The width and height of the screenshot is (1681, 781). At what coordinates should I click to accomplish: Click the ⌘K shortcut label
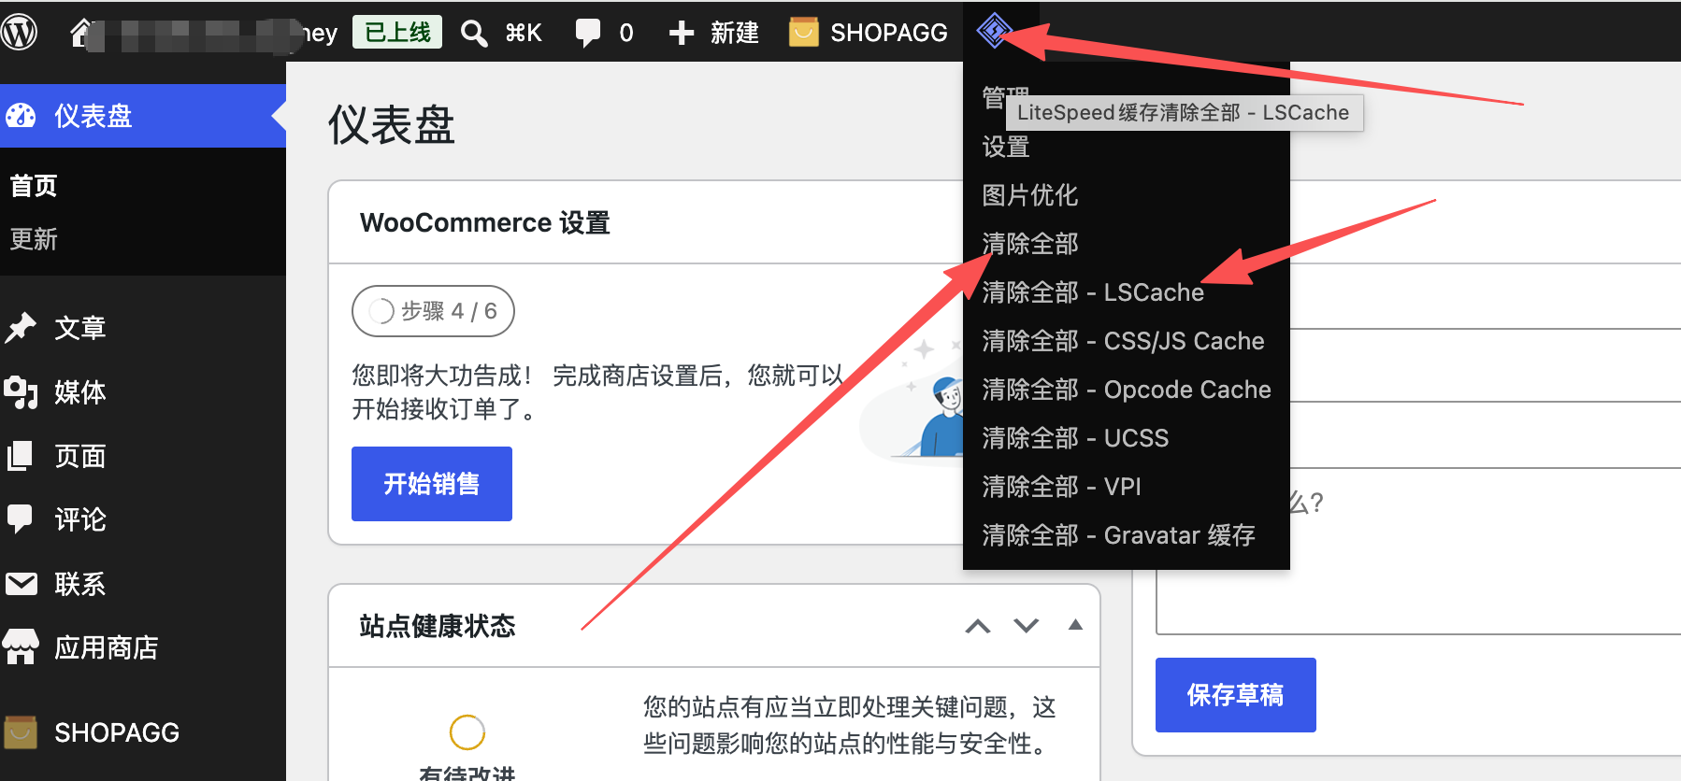point(524,34)
